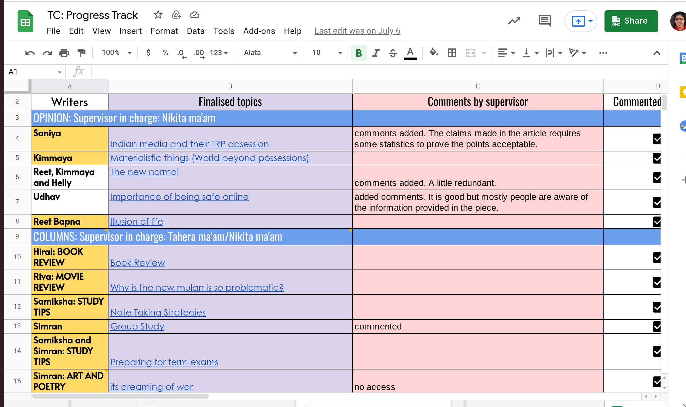
Task: Click the Move to Drive folder icon
Action: point(176,15)
